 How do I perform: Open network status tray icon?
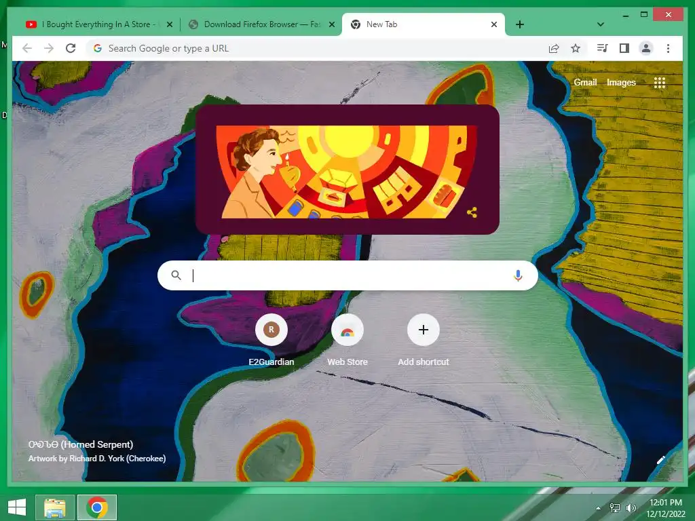(615, 508)
